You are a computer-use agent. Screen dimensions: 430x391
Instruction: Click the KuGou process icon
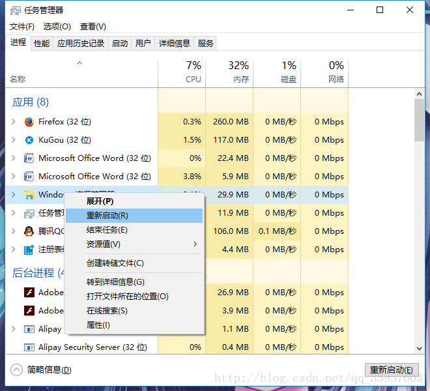pyautogui.click(x=29, y=140)
